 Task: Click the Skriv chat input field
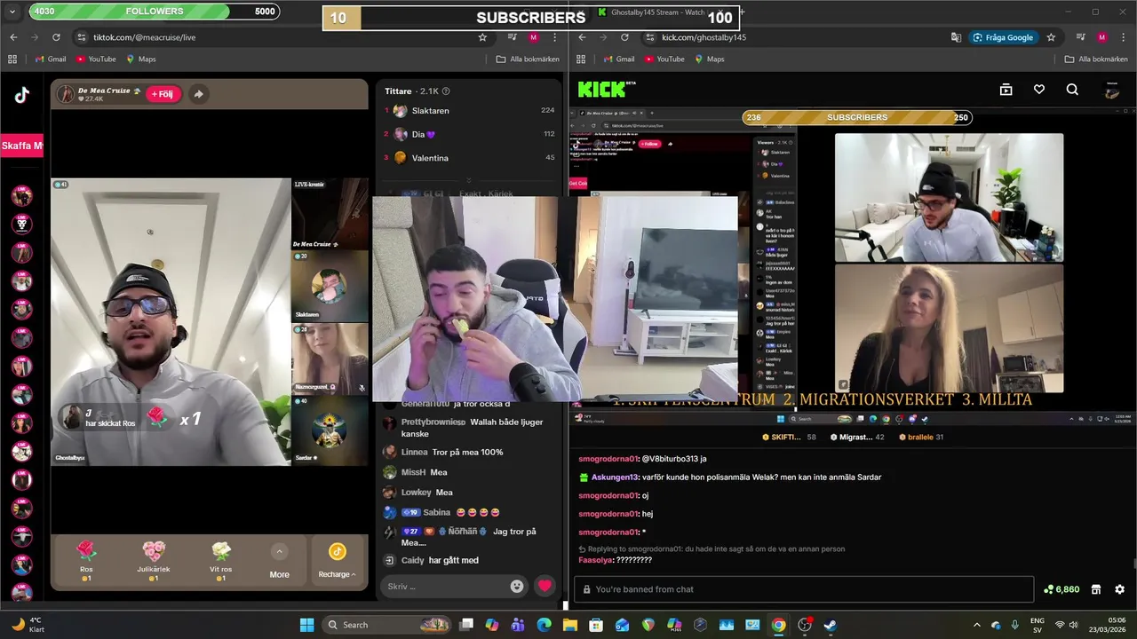[444, 587]
